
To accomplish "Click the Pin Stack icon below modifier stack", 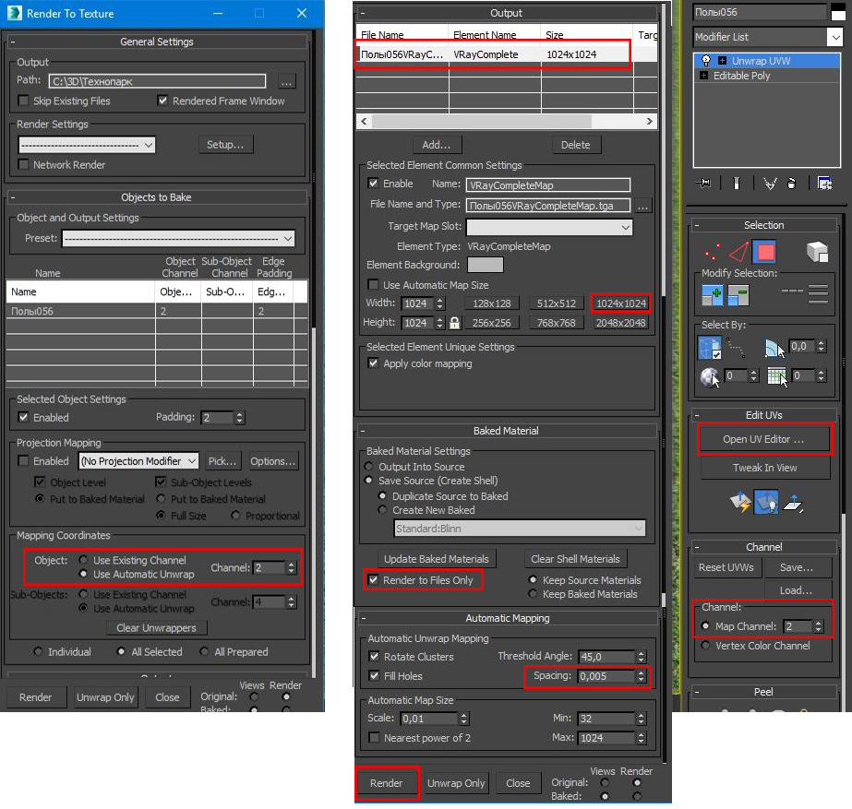I will coord(704,184).
